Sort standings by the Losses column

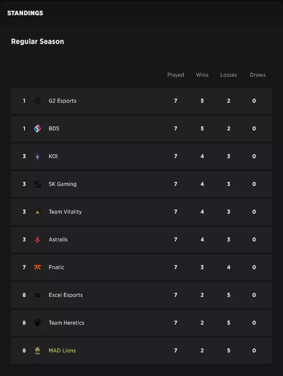tap(228, 74)
